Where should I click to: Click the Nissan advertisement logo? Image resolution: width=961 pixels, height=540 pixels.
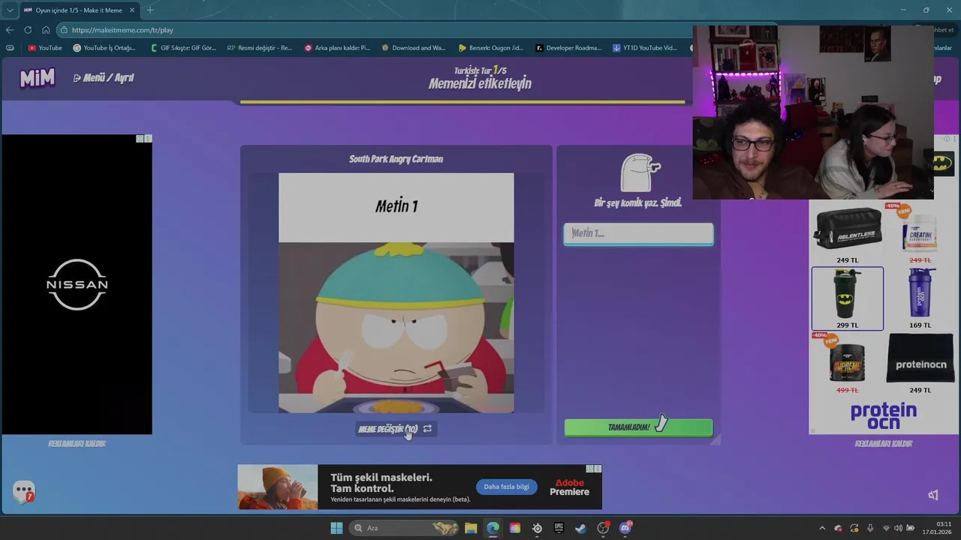[77, 284]
